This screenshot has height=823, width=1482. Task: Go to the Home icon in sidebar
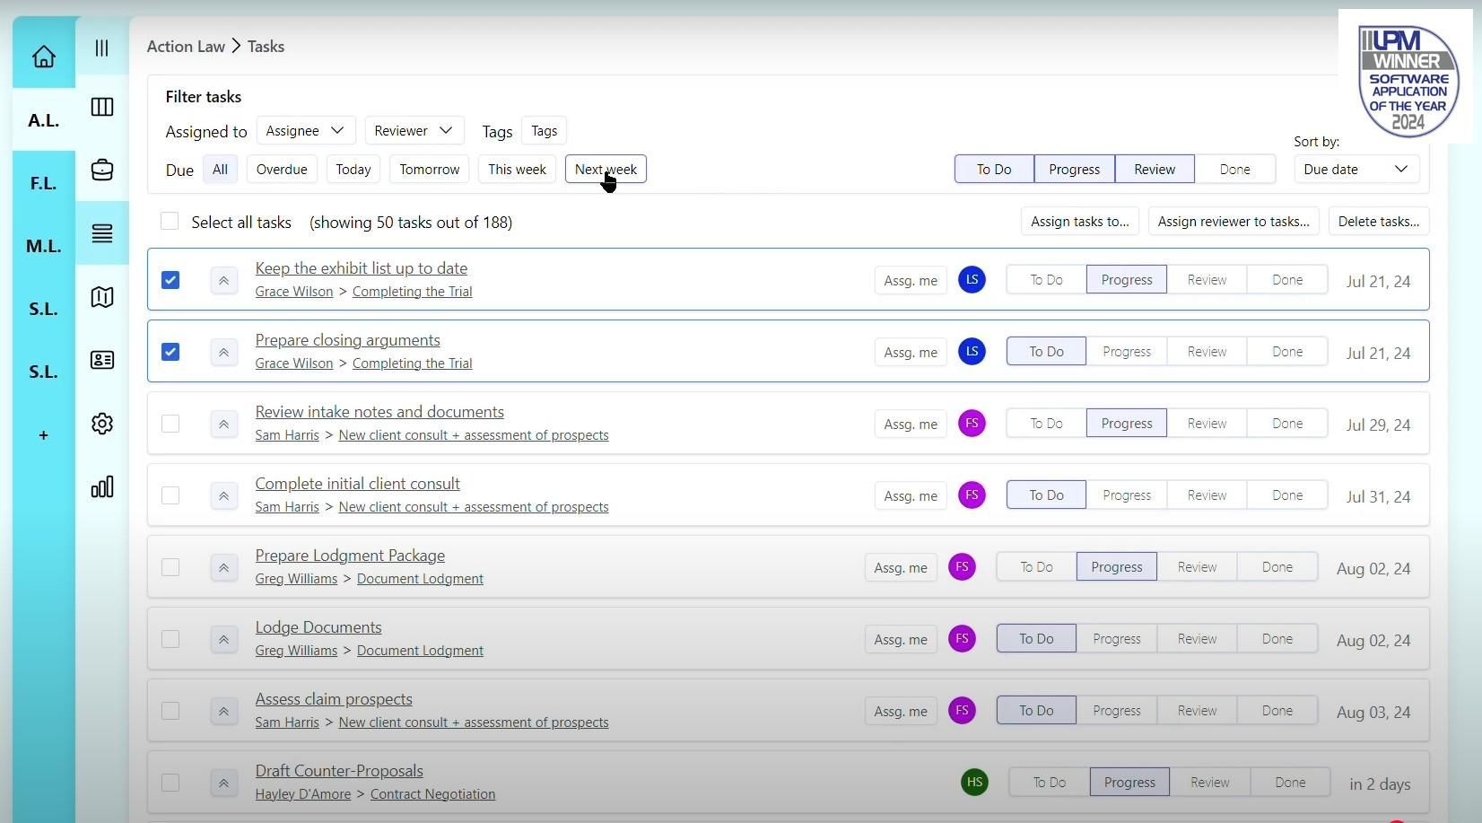tap(44, 57)
